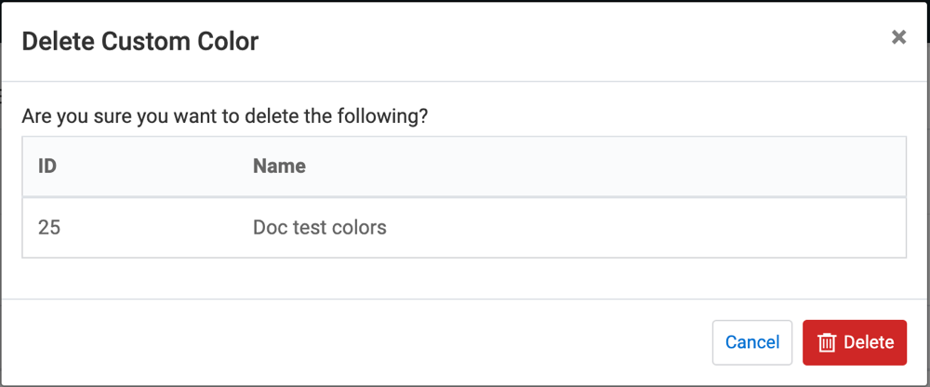This screenshot has height=387, width=930.
Task: Click the word "Color" in the dialog title
Action: point(228,41)
